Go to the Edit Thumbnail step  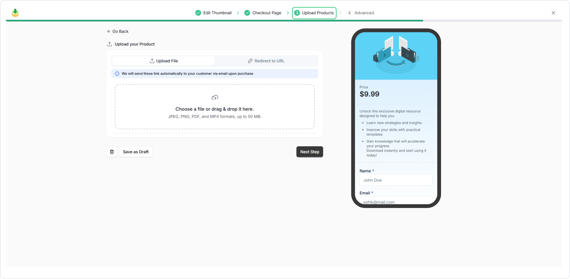coord(217,13)
